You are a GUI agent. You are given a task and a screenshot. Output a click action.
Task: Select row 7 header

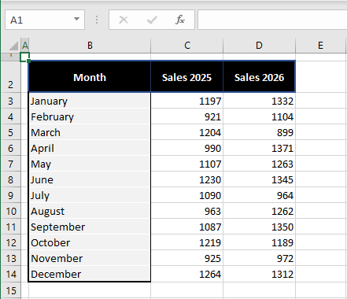pos(10,164)
